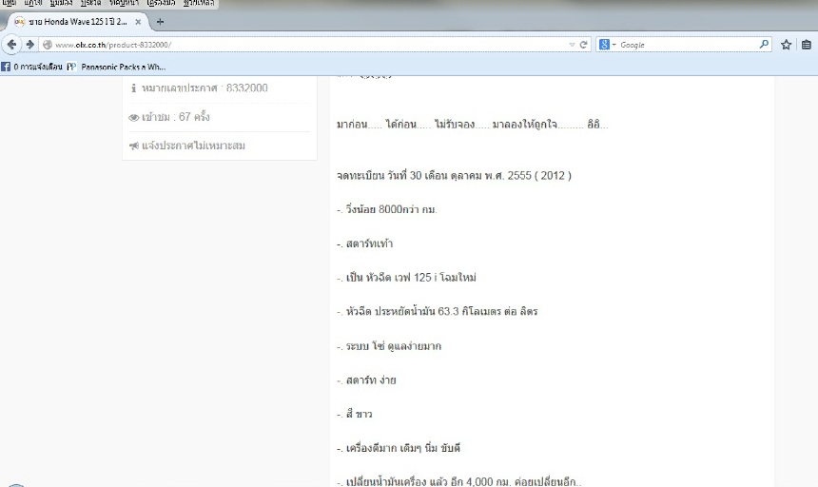
Task: Click ad number text 8332000
Action: [246, 88]
